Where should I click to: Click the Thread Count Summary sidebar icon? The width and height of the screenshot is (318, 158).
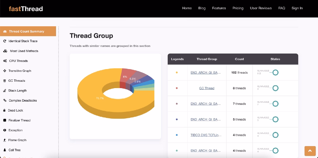(x=5, y=31)
